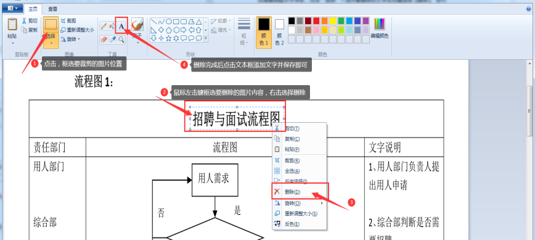Choose Crop (裁剪(R)) in context menu
Viewport: 535px width, 240px height.
click(299, 160)
